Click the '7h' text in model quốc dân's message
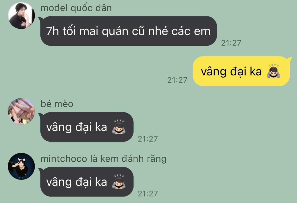 click(x=53, y=31)
